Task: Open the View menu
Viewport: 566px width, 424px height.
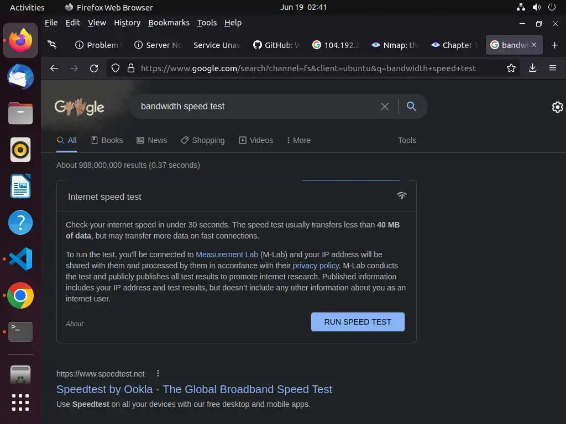Action: pyautogui.click(x=97, y=23)
